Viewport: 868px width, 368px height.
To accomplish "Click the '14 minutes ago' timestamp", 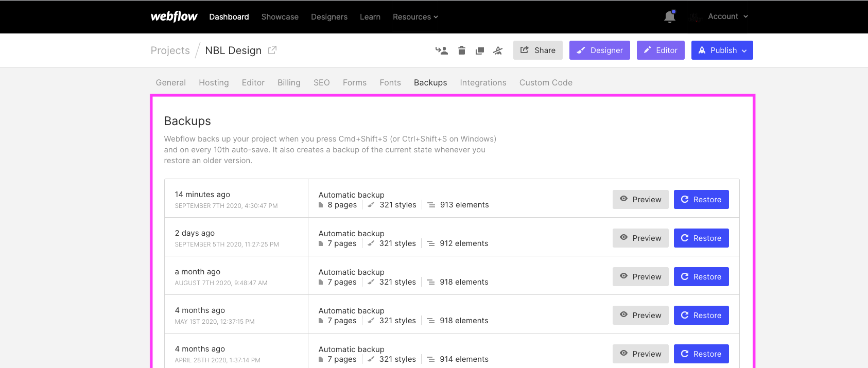I will coord(202,195).
